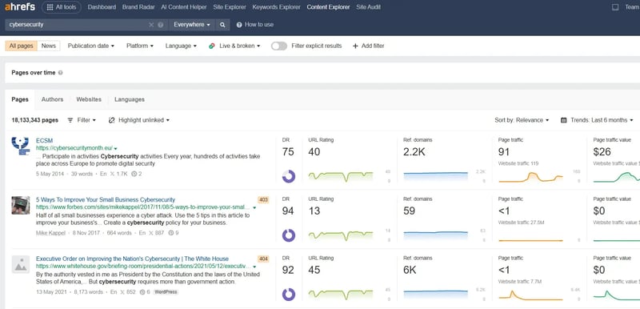640x309 pixels.
Task: Click the search help question-mark icon
Action: [x=161, y=25]
